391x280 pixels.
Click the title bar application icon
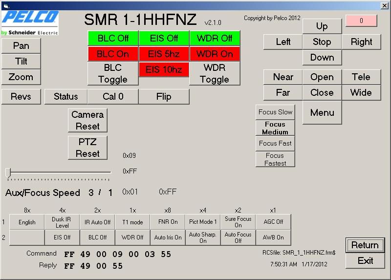(6, 6)
